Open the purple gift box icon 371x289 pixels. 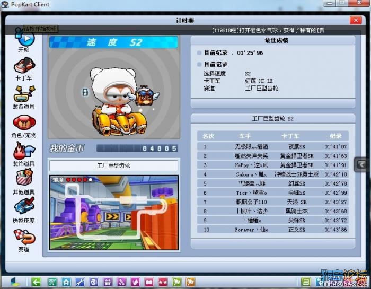[108, 282]
